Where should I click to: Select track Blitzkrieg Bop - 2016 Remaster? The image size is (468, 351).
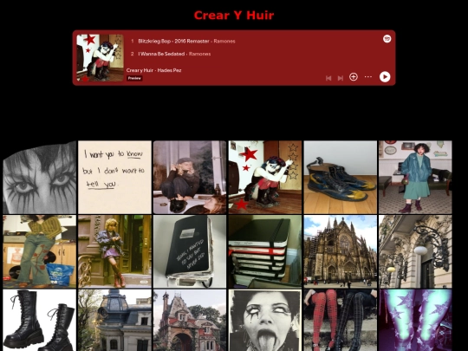coord(173,42)
